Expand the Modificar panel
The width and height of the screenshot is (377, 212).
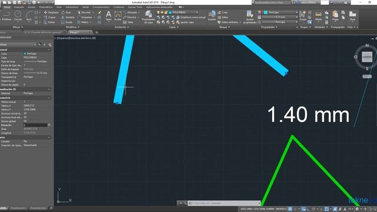(x=72, y=27)
